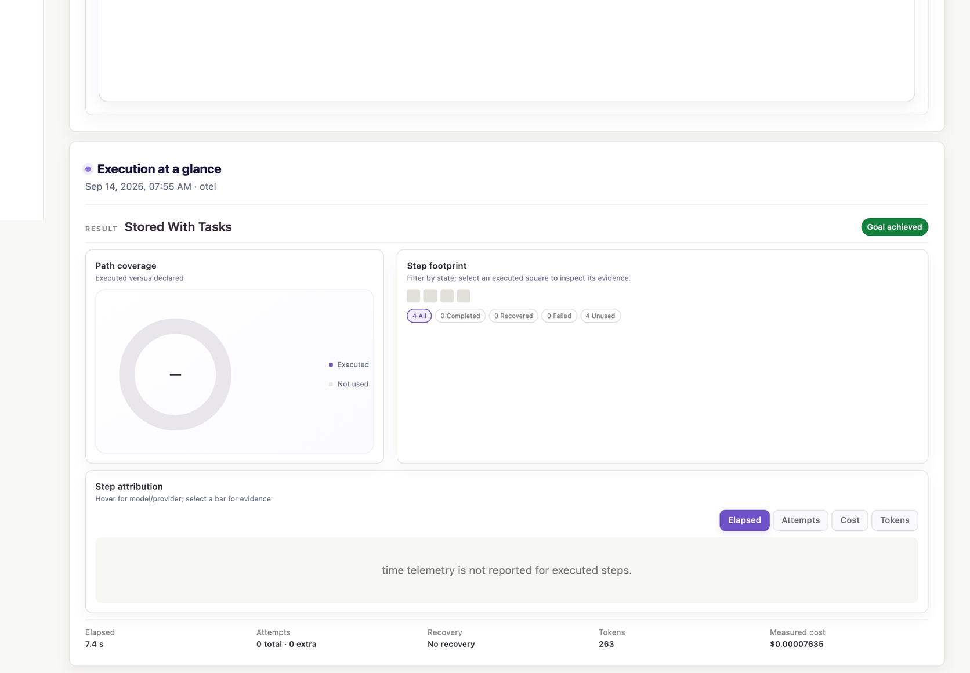Click the Measured cost label
970x673 pixels.
pos(797,632)
